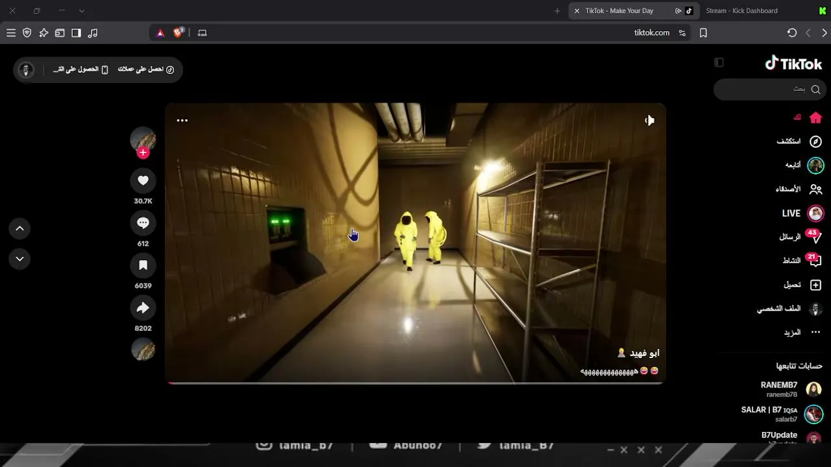
Task: Open the Leo AI sparkle icon
Action: [x=43, y=32]
